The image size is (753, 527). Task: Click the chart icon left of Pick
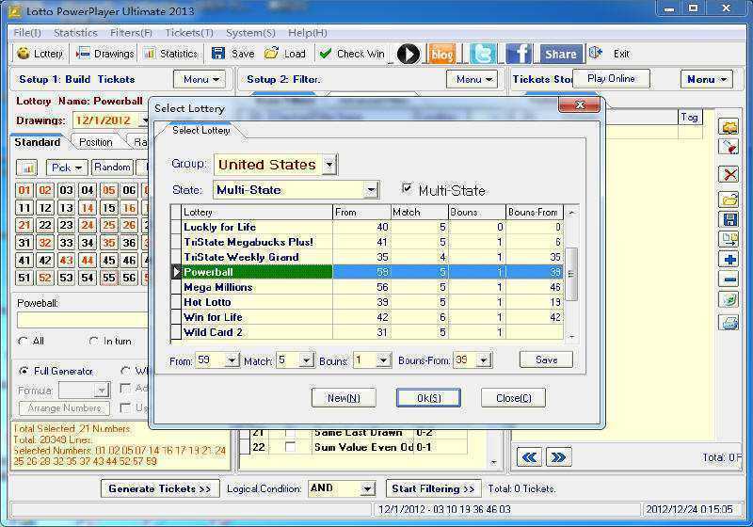click(27, 168)
